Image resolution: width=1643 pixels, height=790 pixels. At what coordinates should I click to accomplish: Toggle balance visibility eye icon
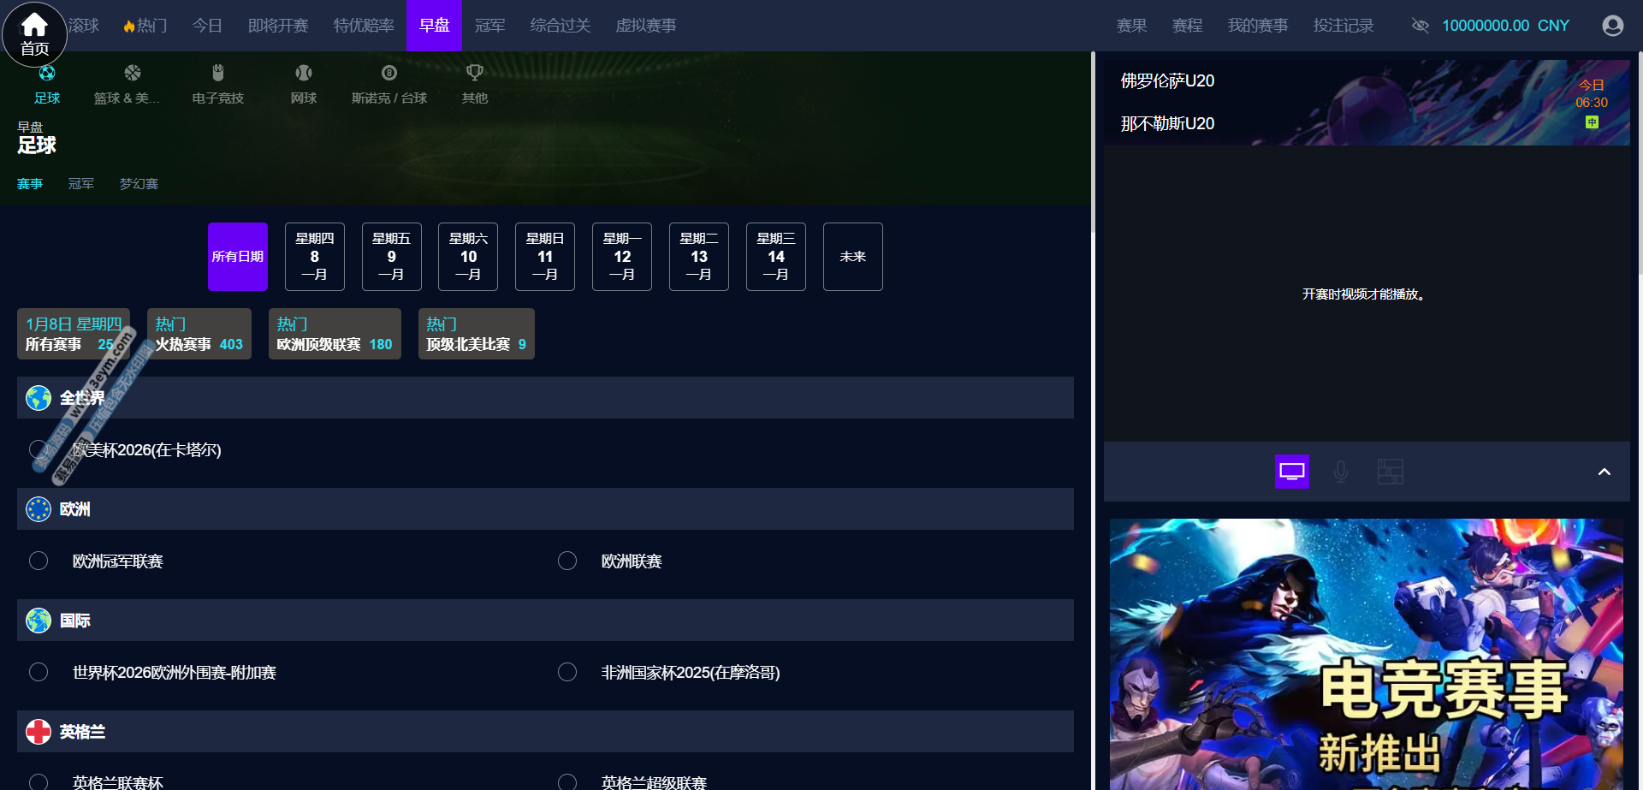1421,26
